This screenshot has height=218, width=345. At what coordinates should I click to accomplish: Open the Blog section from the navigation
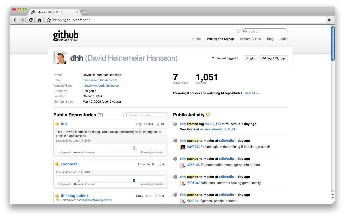coord(270,39)
